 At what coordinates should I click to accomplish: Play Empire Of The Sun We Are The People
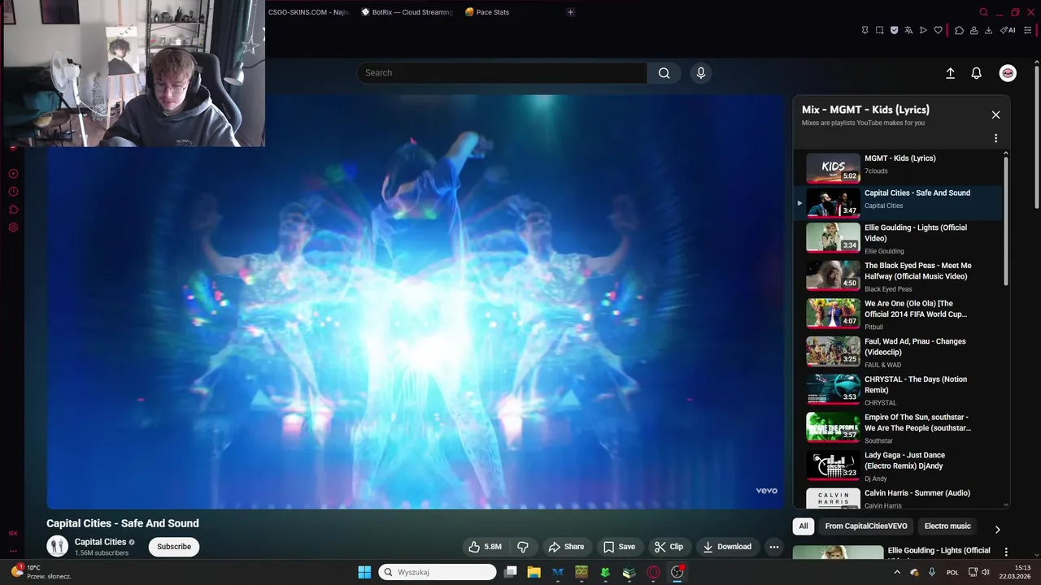coord(899,428)
